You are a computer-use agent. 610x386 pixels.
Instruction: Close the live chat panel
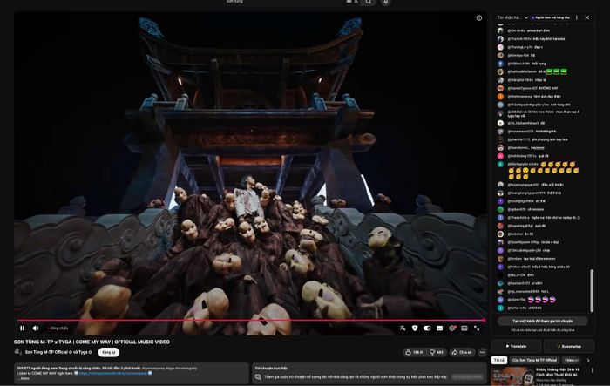coord(587,17)
